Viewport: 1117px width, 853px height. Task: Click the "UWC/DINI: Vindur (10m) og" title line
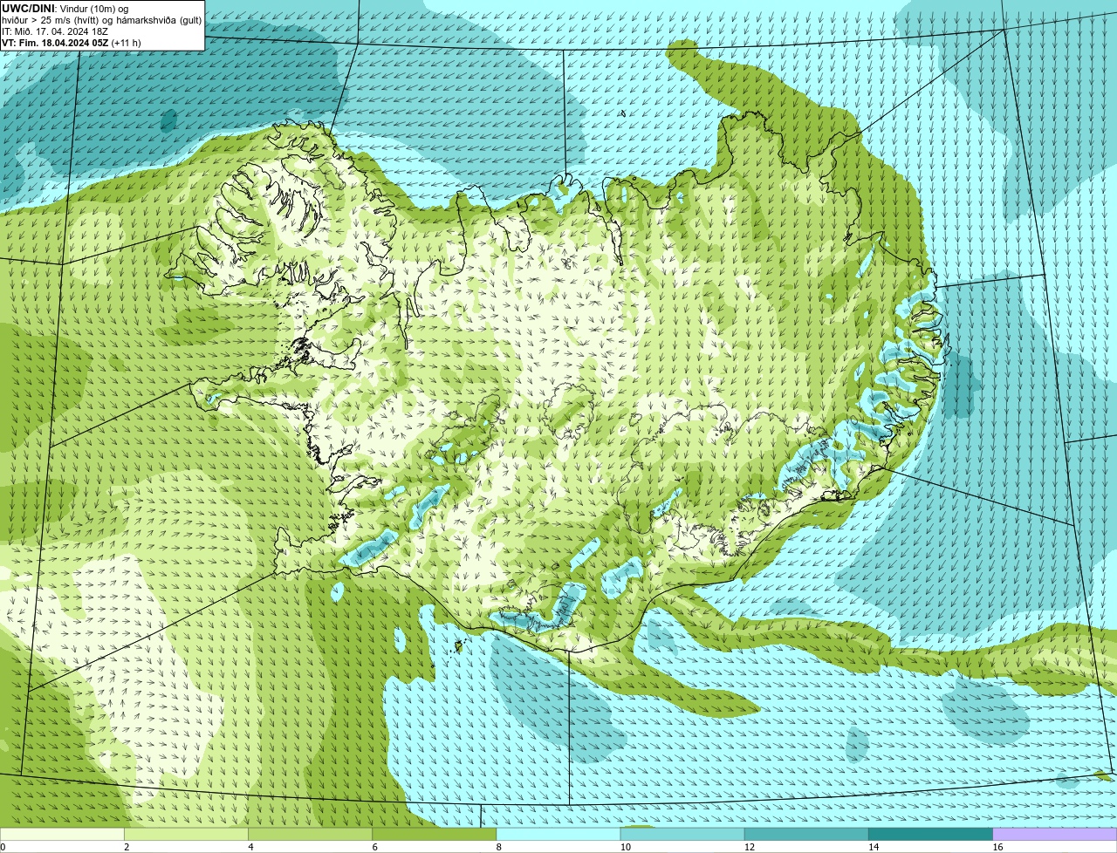pos(65,9)
